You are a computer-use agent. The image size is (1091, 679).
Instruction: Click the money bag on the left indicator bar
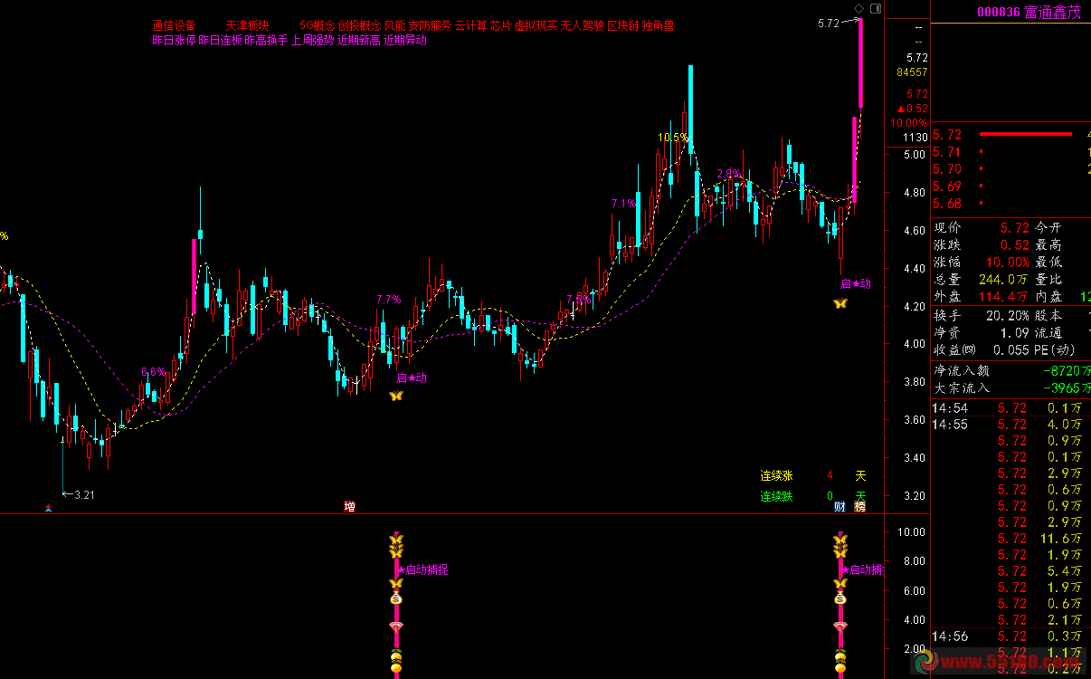coord(395,598)
